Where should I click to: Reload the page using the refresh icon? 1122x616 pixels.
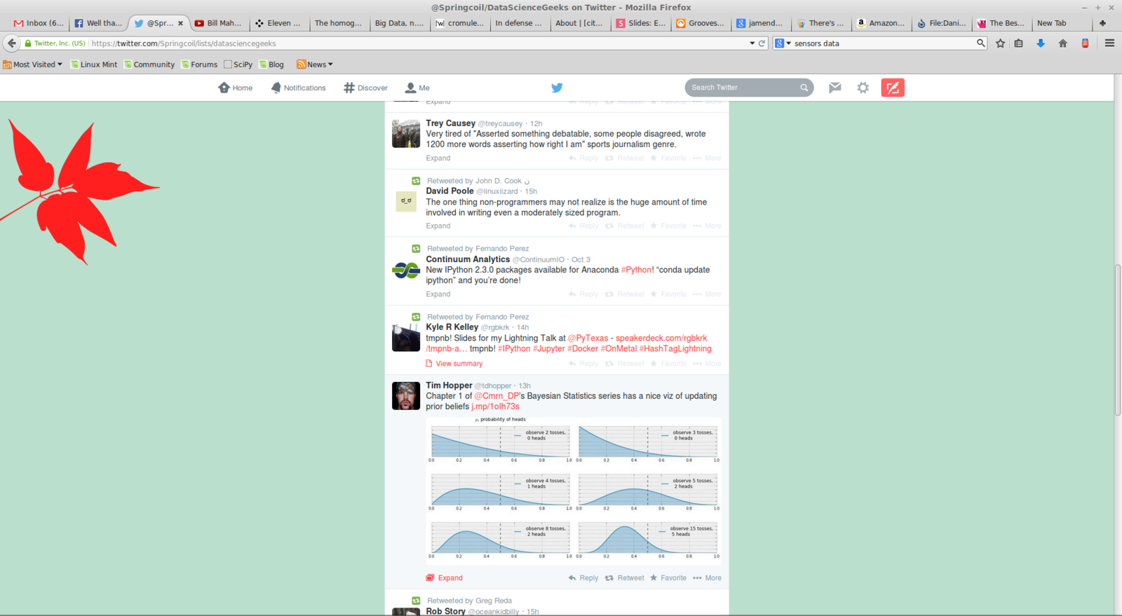[x=762, y=43]
